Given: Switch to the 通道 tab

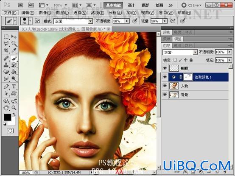Looking at the screenshot, I should [177, 45].
